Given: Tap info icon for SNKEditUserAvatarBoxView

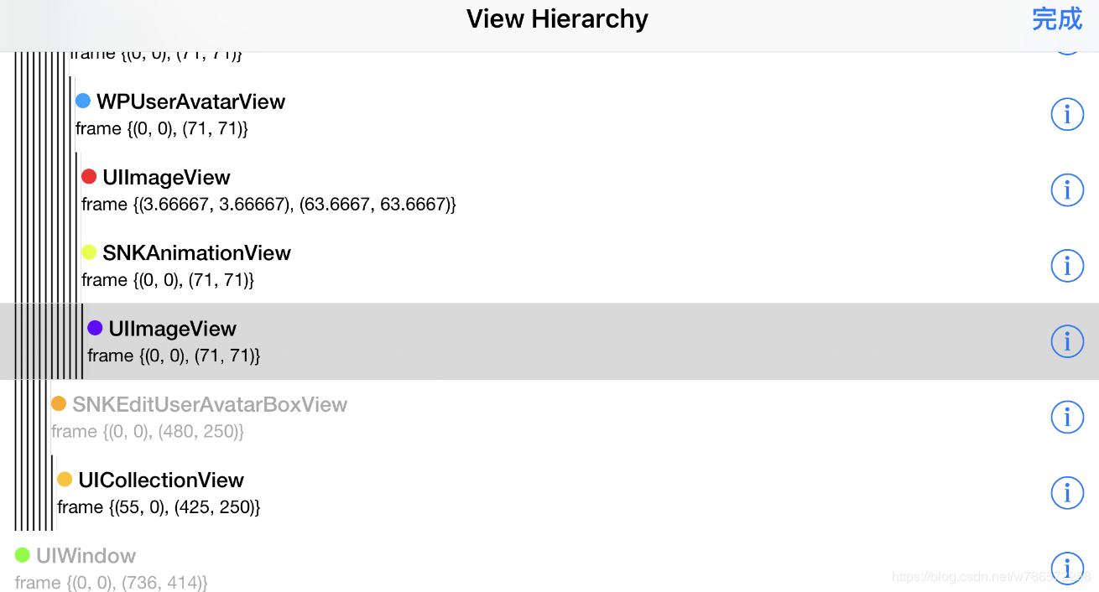Looking at the screenshot, I should tap(1067, 417).
